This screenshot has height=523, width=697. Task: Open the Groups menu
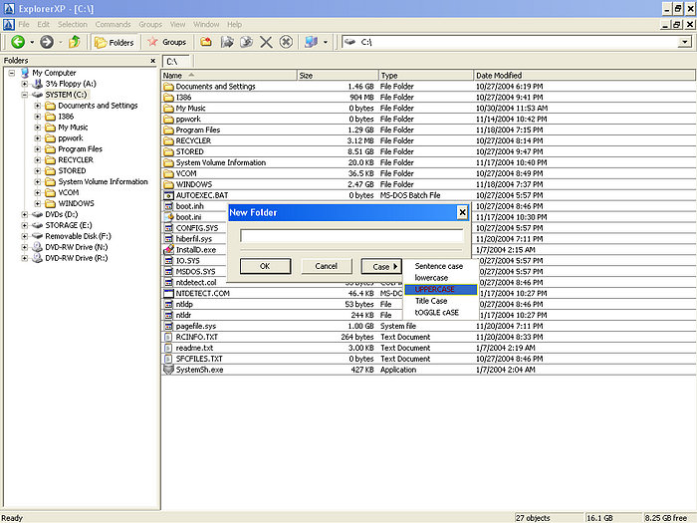pyautogui.click(x=150, y=25)
